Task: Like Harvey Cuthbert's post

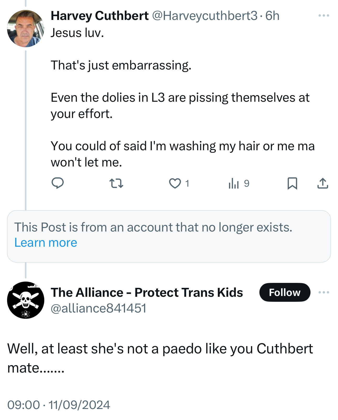Action: 175,183
